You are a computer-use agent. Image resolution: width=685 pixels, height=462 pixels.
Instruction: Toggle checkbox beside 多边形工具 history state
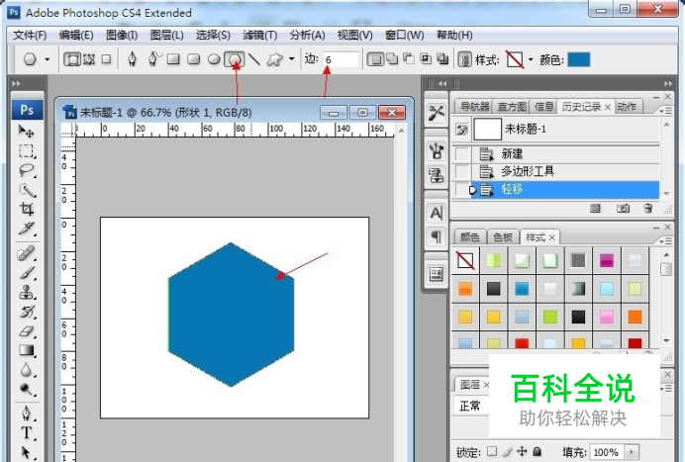[462, 171]
